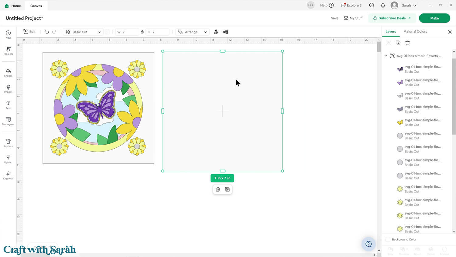
Task: Click Save in the header
Action: point(335,18)
